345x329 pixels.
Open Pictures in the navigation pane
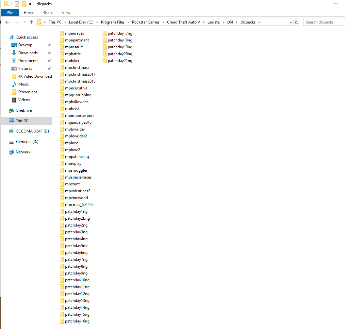coord(25,69)
